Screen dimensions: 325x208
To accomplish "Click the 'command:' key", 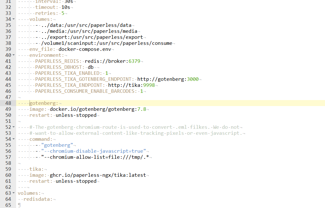I will pos(41,139).
